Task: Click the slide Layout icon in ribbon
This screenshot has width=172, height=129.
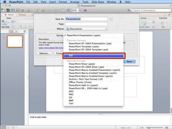Action: [x=12, y=21]
